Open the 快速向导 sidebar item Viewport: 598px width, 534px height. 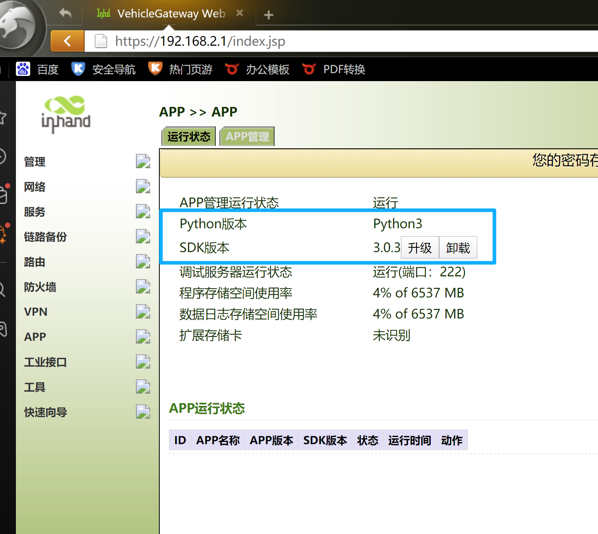click(45, 412)
